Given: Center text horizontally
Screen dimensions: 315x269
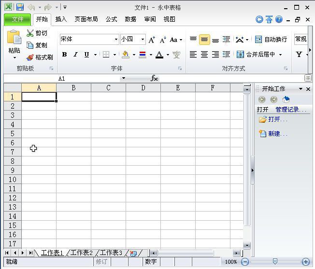Looking at the screenshot, I should [x=204, y=55].
